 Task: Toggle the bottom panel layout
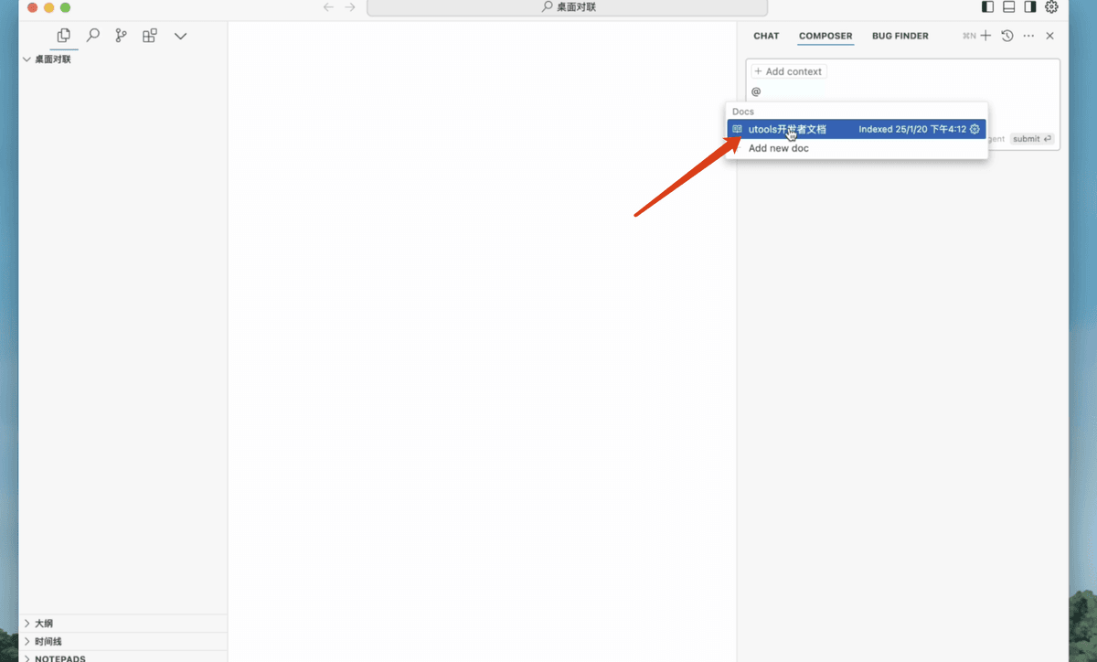(1009, 7)
